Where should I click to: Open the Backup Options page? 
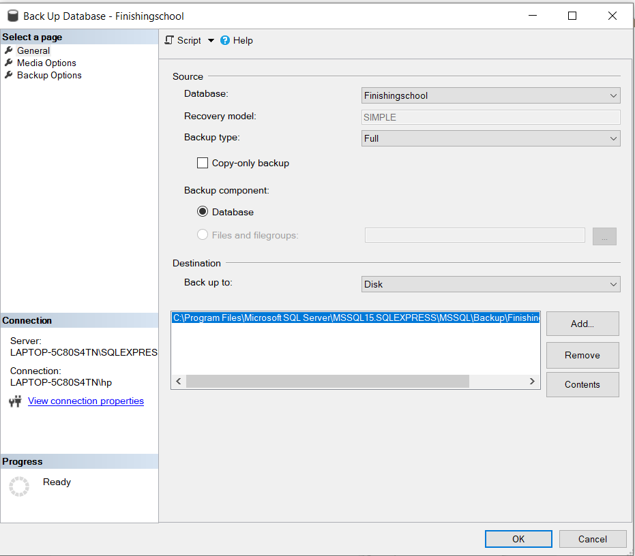pyautogui.click(x=49, y=75)
